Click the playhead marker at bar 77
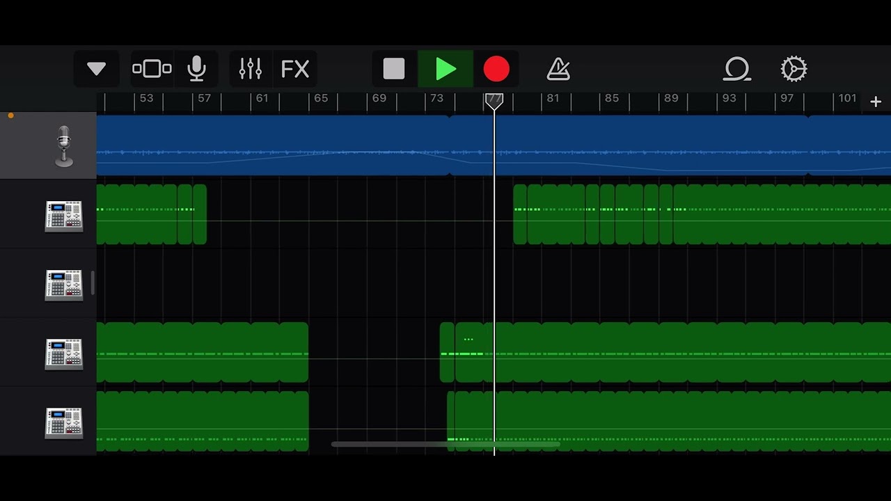Screen dimensions: 891x501 click(x=494, y=101)
